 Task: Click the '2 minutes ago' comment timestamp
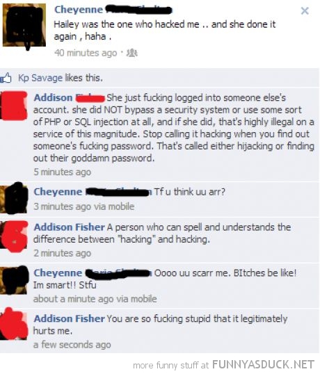pos(63,253)
